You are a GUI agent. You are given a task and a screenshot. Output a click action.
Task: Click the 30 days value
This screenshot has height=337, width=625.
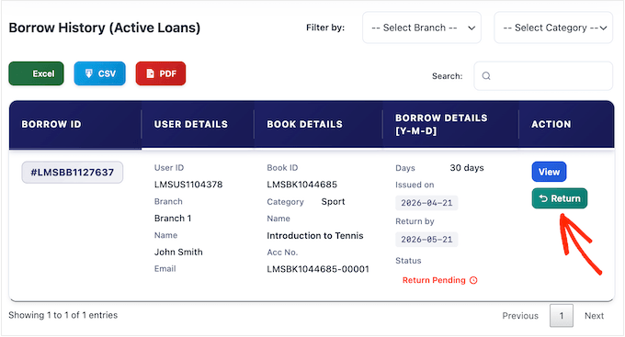(467, 168)
